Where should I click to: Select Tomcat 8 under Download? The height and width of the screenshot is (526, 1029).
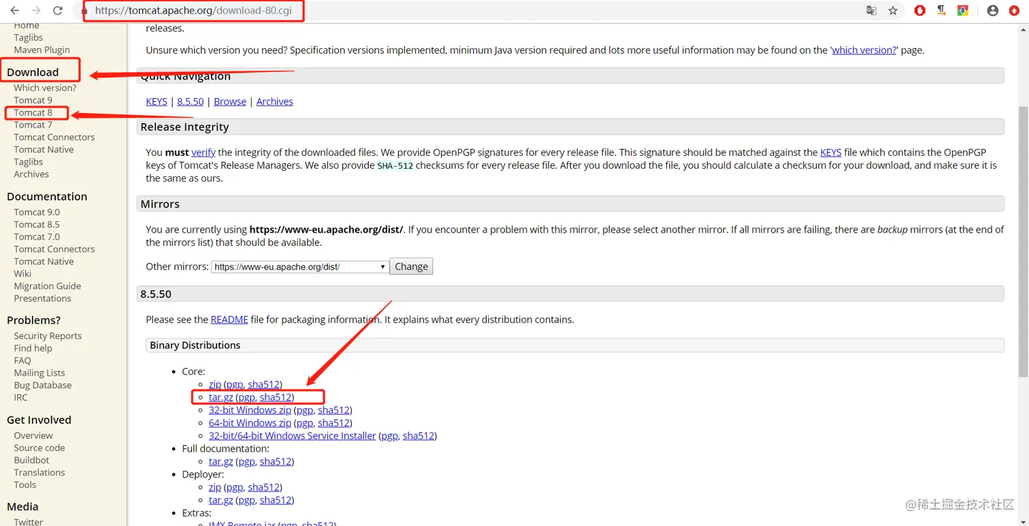coord(33,112)
